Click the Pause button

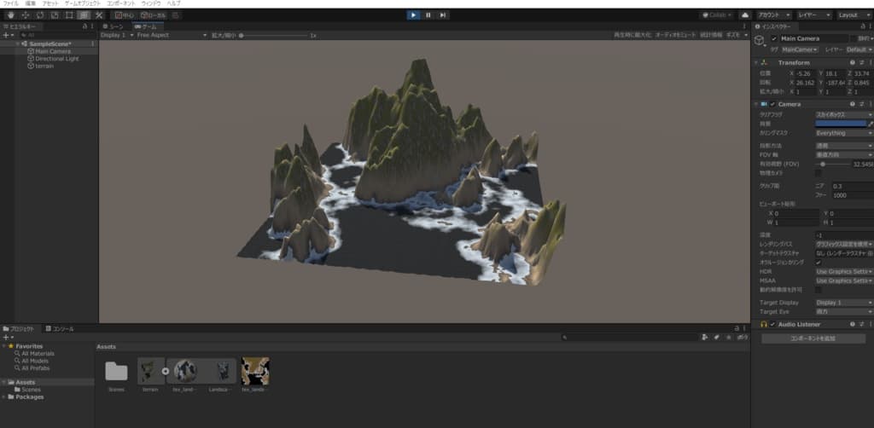tap(428, 14)
